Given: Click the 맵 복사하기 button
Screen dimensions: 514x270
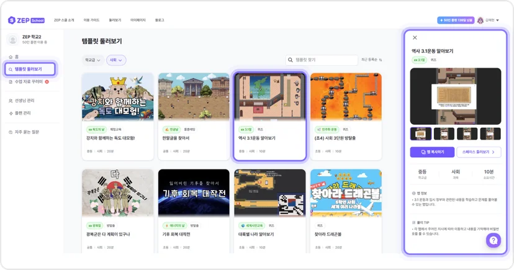Looking at the screenshot, I should pyautogui.click(x=432, y=152).
